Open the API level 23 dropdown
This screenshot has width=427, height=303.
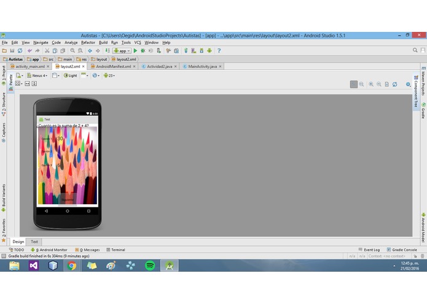pyautogui.click(x=109, y=75)
